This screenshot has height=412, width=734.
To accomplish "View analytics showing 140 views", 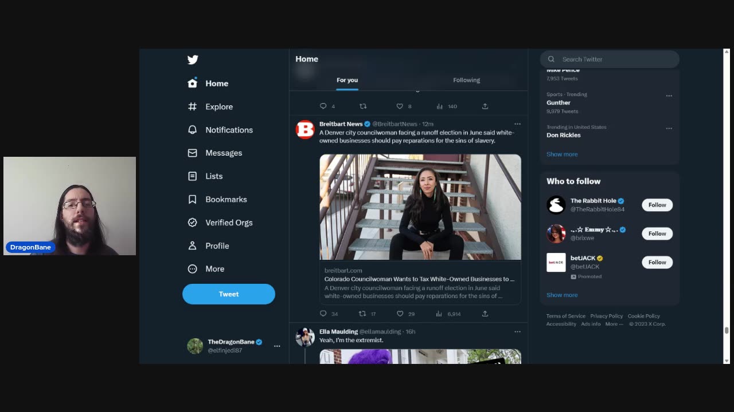I will point(446,106).
